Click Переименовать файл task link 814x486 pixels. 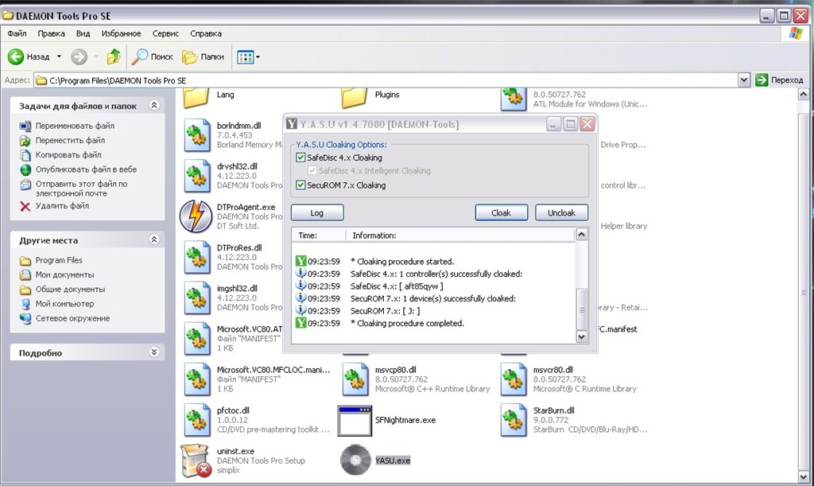[x=75, y=126]
